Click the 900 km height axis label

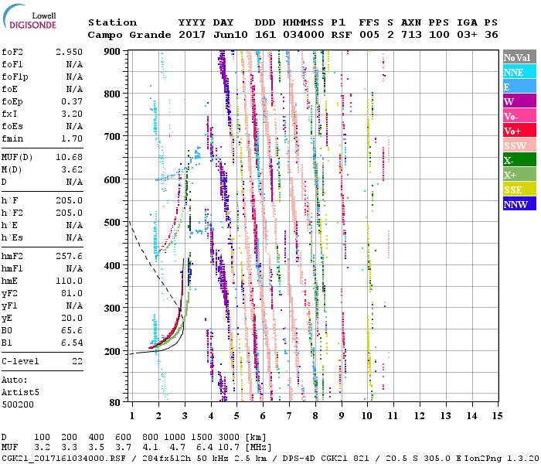coord(112,52)
